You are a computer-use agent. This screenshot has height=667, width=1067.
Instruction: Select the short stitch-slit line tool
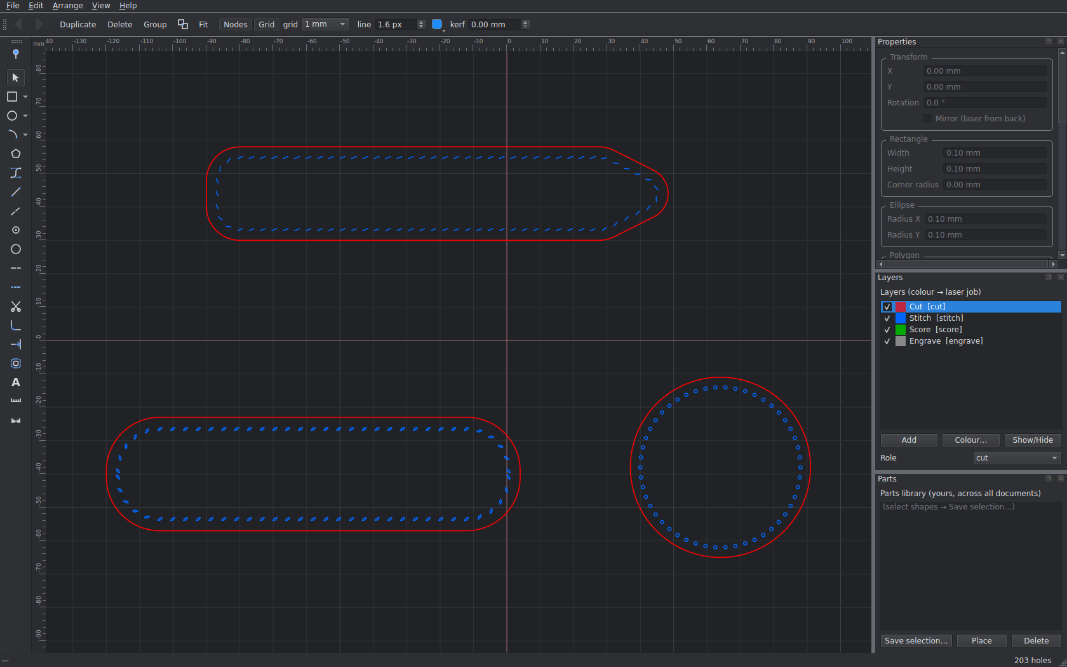[16, 211]
